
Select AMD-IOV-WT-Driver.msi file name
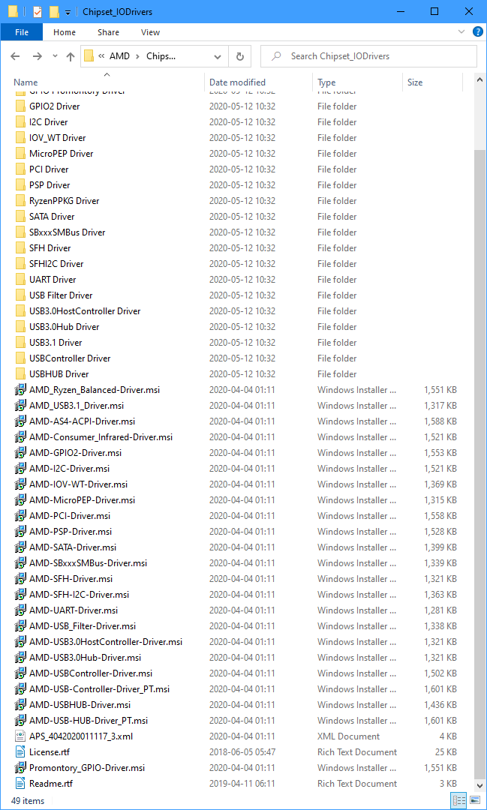coord(79,484)
